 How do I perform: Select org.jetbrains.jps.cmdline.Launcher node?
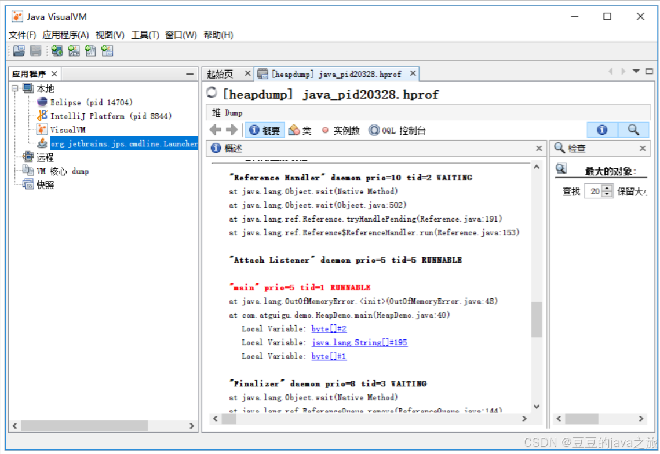pos(124,143)
